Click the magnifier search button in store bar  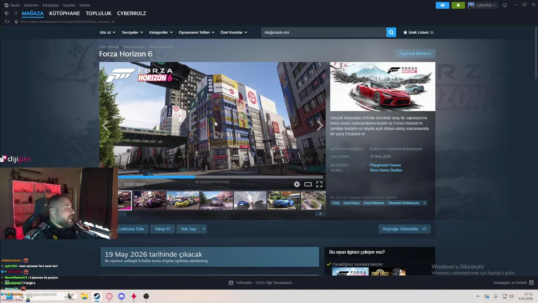(x=391, y=32)
